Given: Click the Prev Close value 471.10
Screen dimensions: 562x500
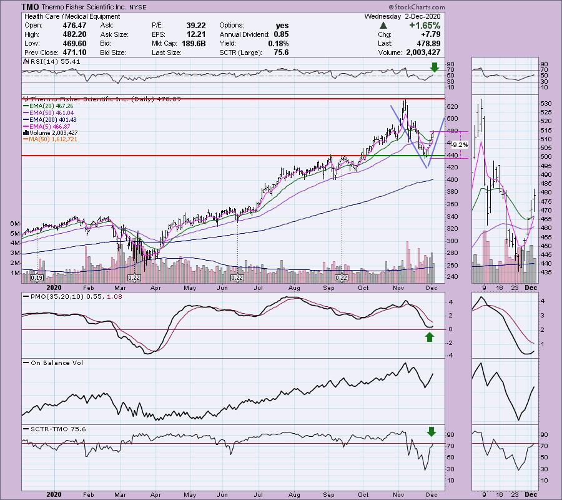Looking at the screenshot, I should point(74,52).
